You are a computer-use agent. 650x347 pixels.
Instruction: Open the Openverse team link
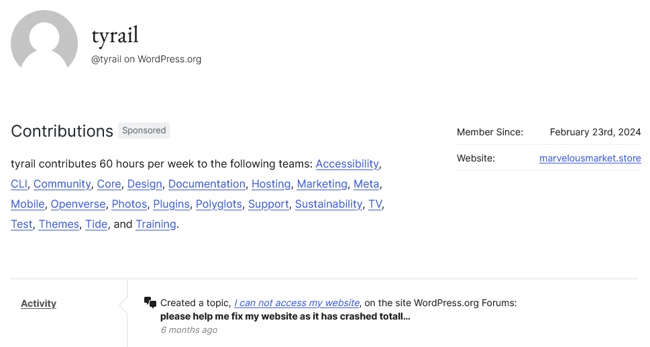78,204
